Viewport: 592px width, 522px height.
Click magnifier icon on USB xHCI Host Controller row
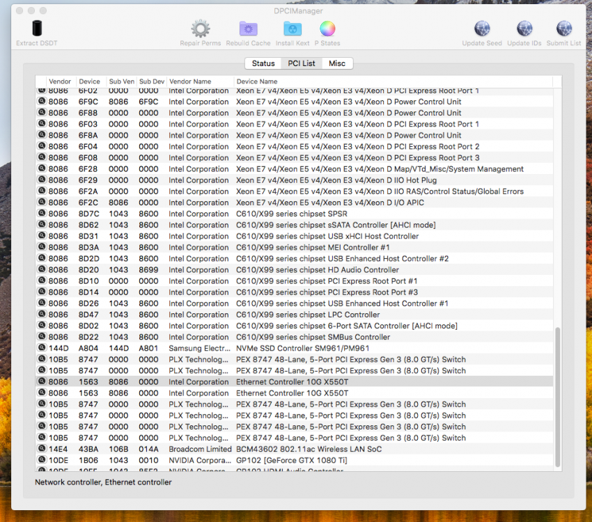[x=42, y=235]
